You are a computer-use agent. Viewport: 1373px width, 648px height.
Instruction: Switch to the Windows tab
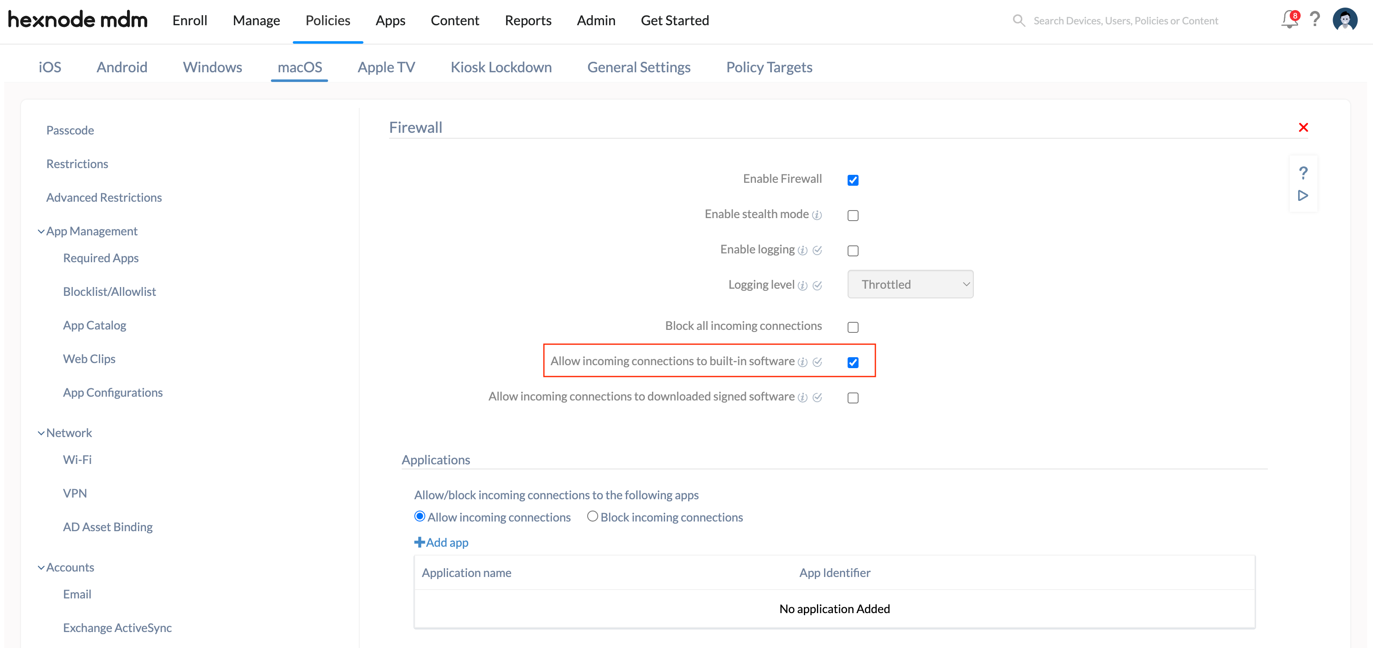point(212,67)
